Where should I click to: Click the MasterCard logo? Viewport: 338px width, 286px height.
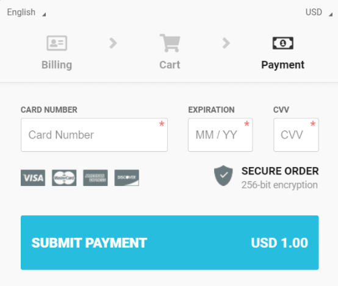(64, 178)
